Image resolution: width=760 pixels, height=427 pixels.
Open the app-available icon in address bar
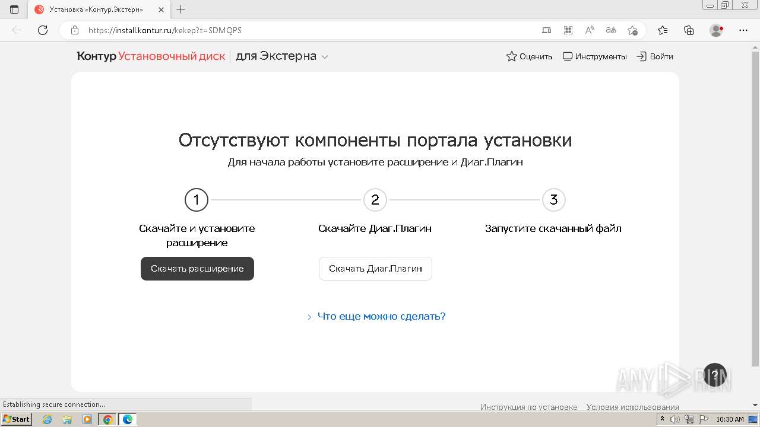(x=547, y=30)
